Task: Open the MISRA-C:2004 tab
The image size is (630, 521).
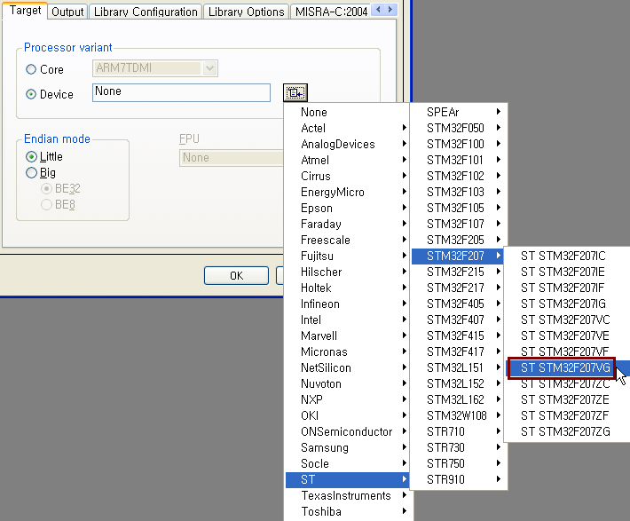Action: [x=331, y=12]
